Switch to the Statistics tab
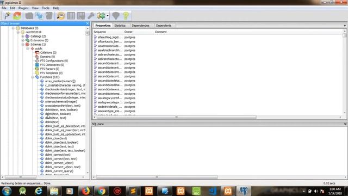This screenshot has width=348, height=196. pyautogui.click(x=120, y=26)
